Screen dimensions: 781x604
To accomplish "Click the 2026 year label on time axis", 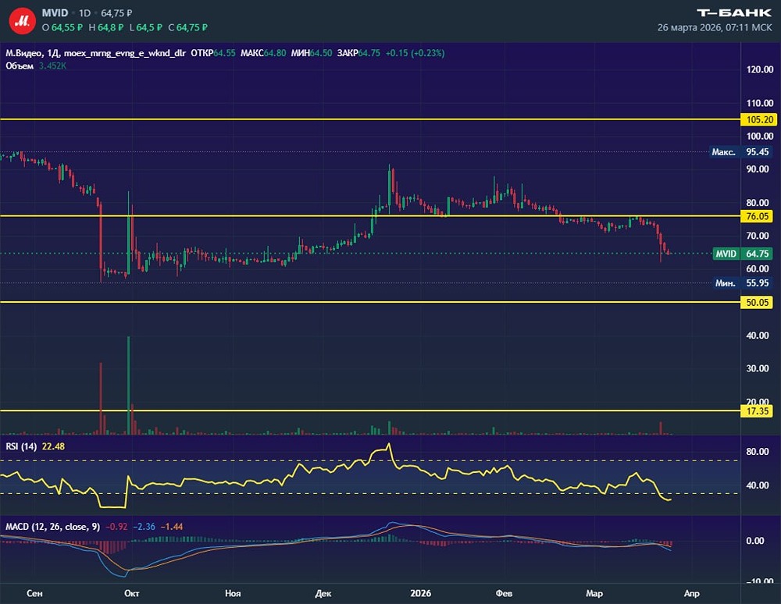I will [420, 593].
